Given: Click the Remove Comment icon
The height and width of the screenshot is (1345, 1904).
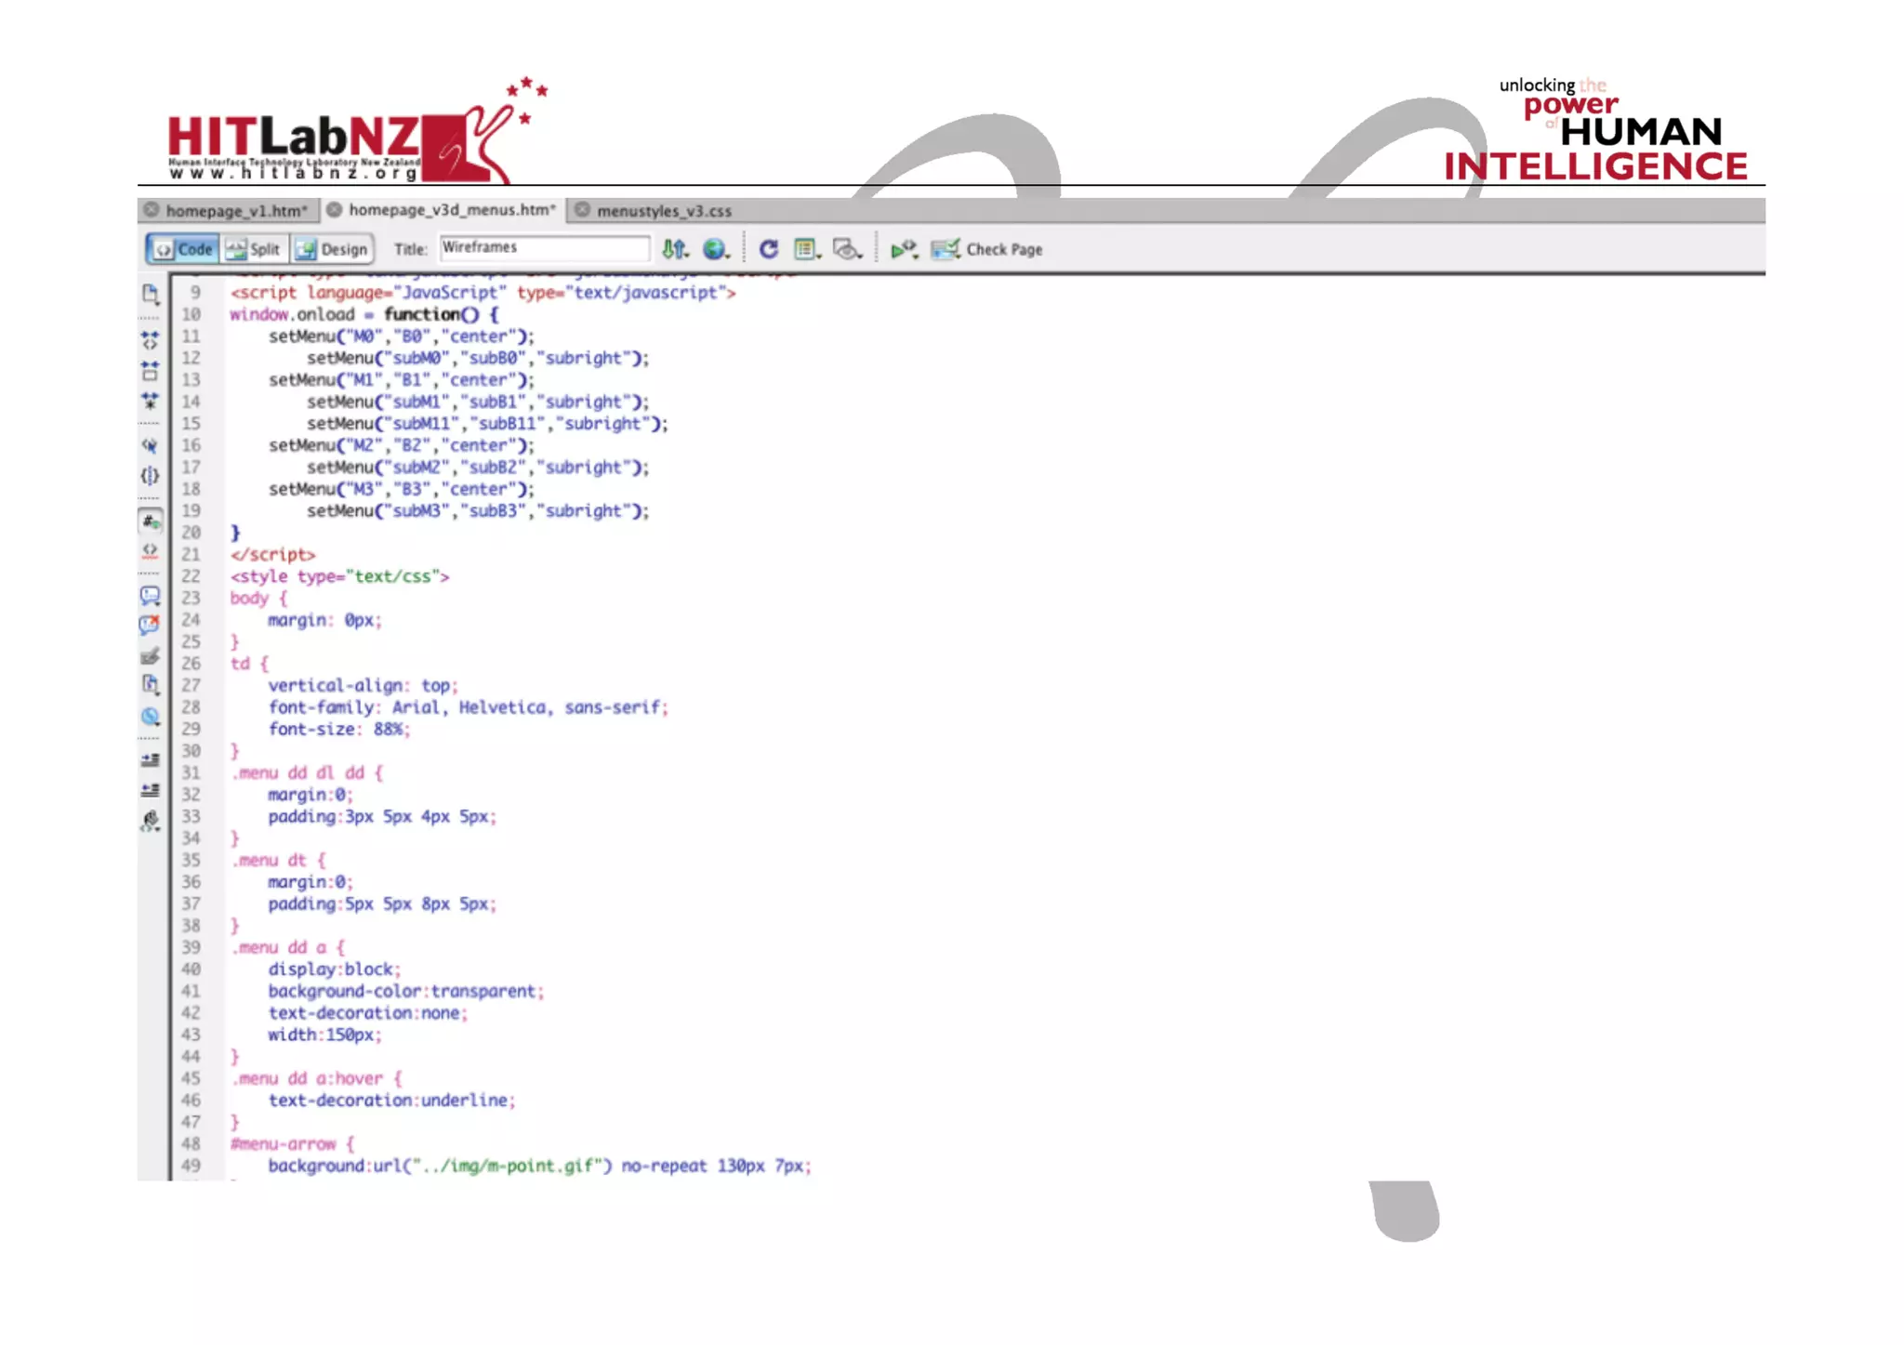Looking at the screenshot, I should click(150, 625).
